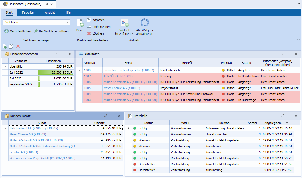302x178 pixels.
Task: Pin the Dashboard document tab
Action: [46, 4]
